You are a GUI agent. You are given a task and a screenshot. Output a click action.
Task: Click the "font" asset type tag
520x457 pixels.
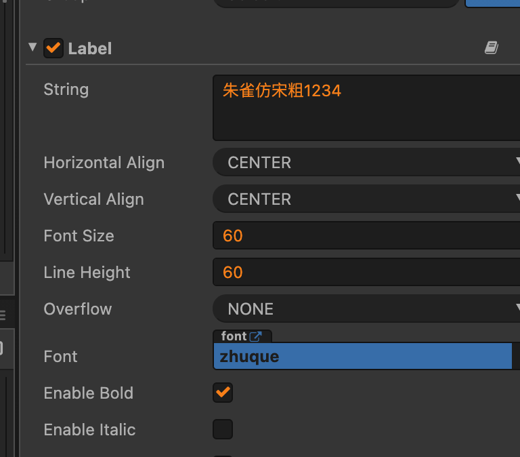coord(234,336)
